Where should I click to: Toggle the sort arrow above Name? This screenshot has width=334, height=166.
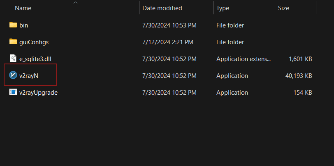click(x=75, y=3)
